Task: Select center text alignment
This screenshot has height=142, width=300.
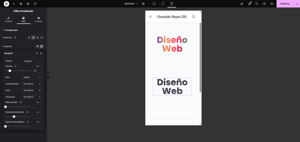Action: 33,37
